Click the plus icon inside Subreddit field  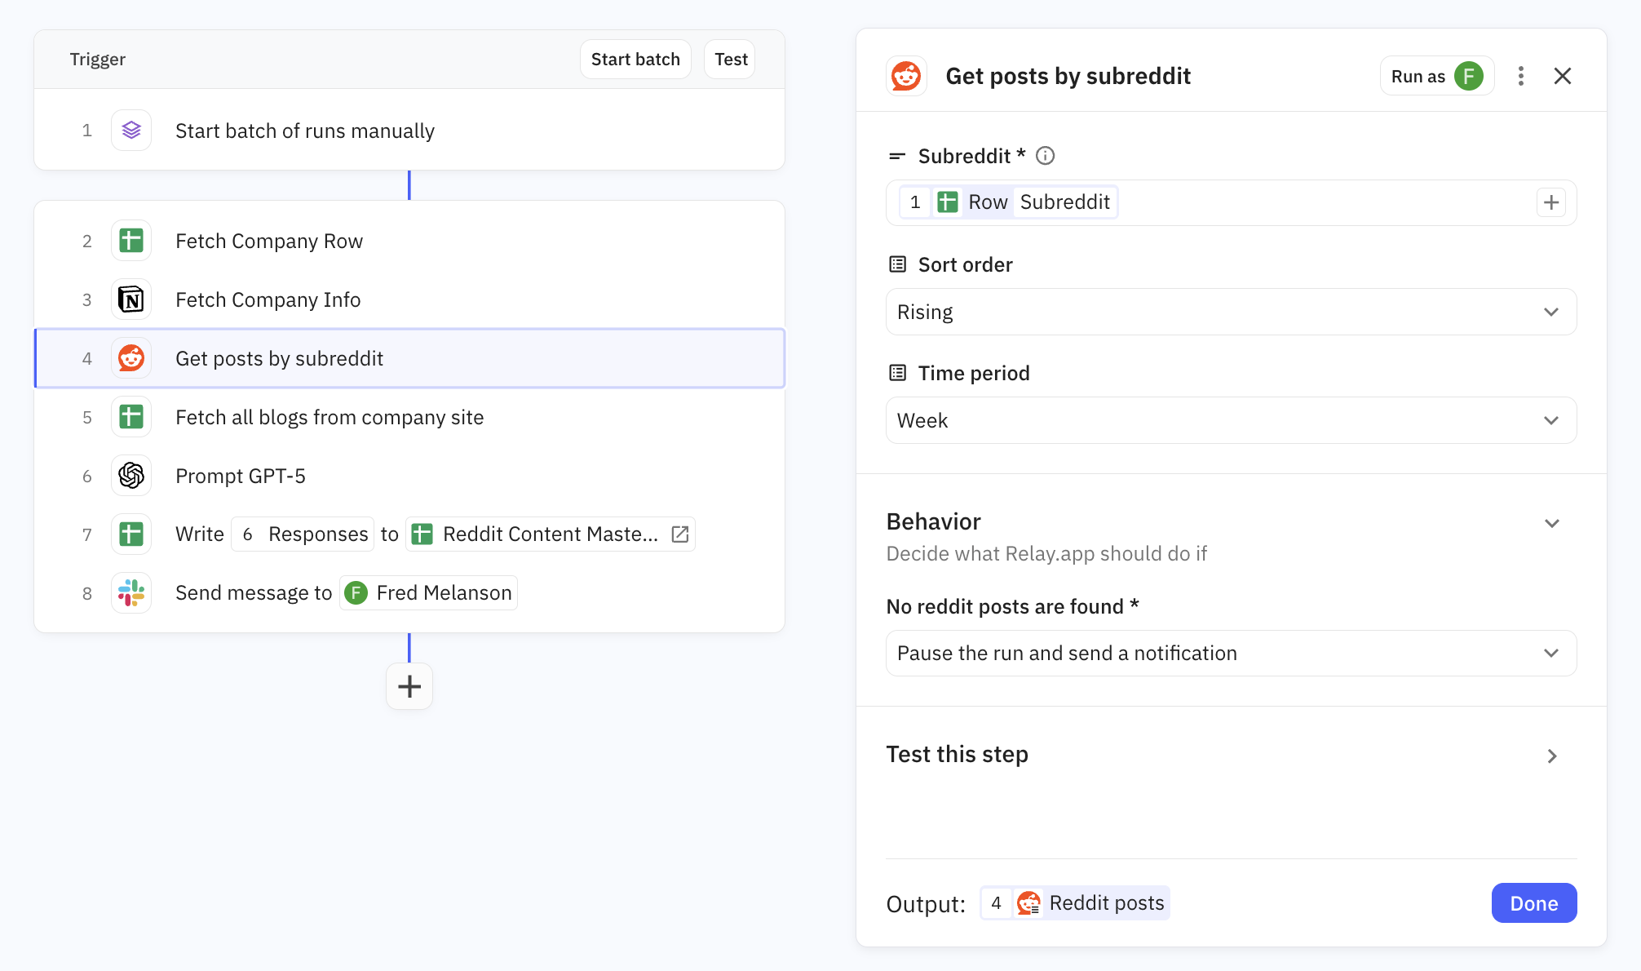[1550, 202]
